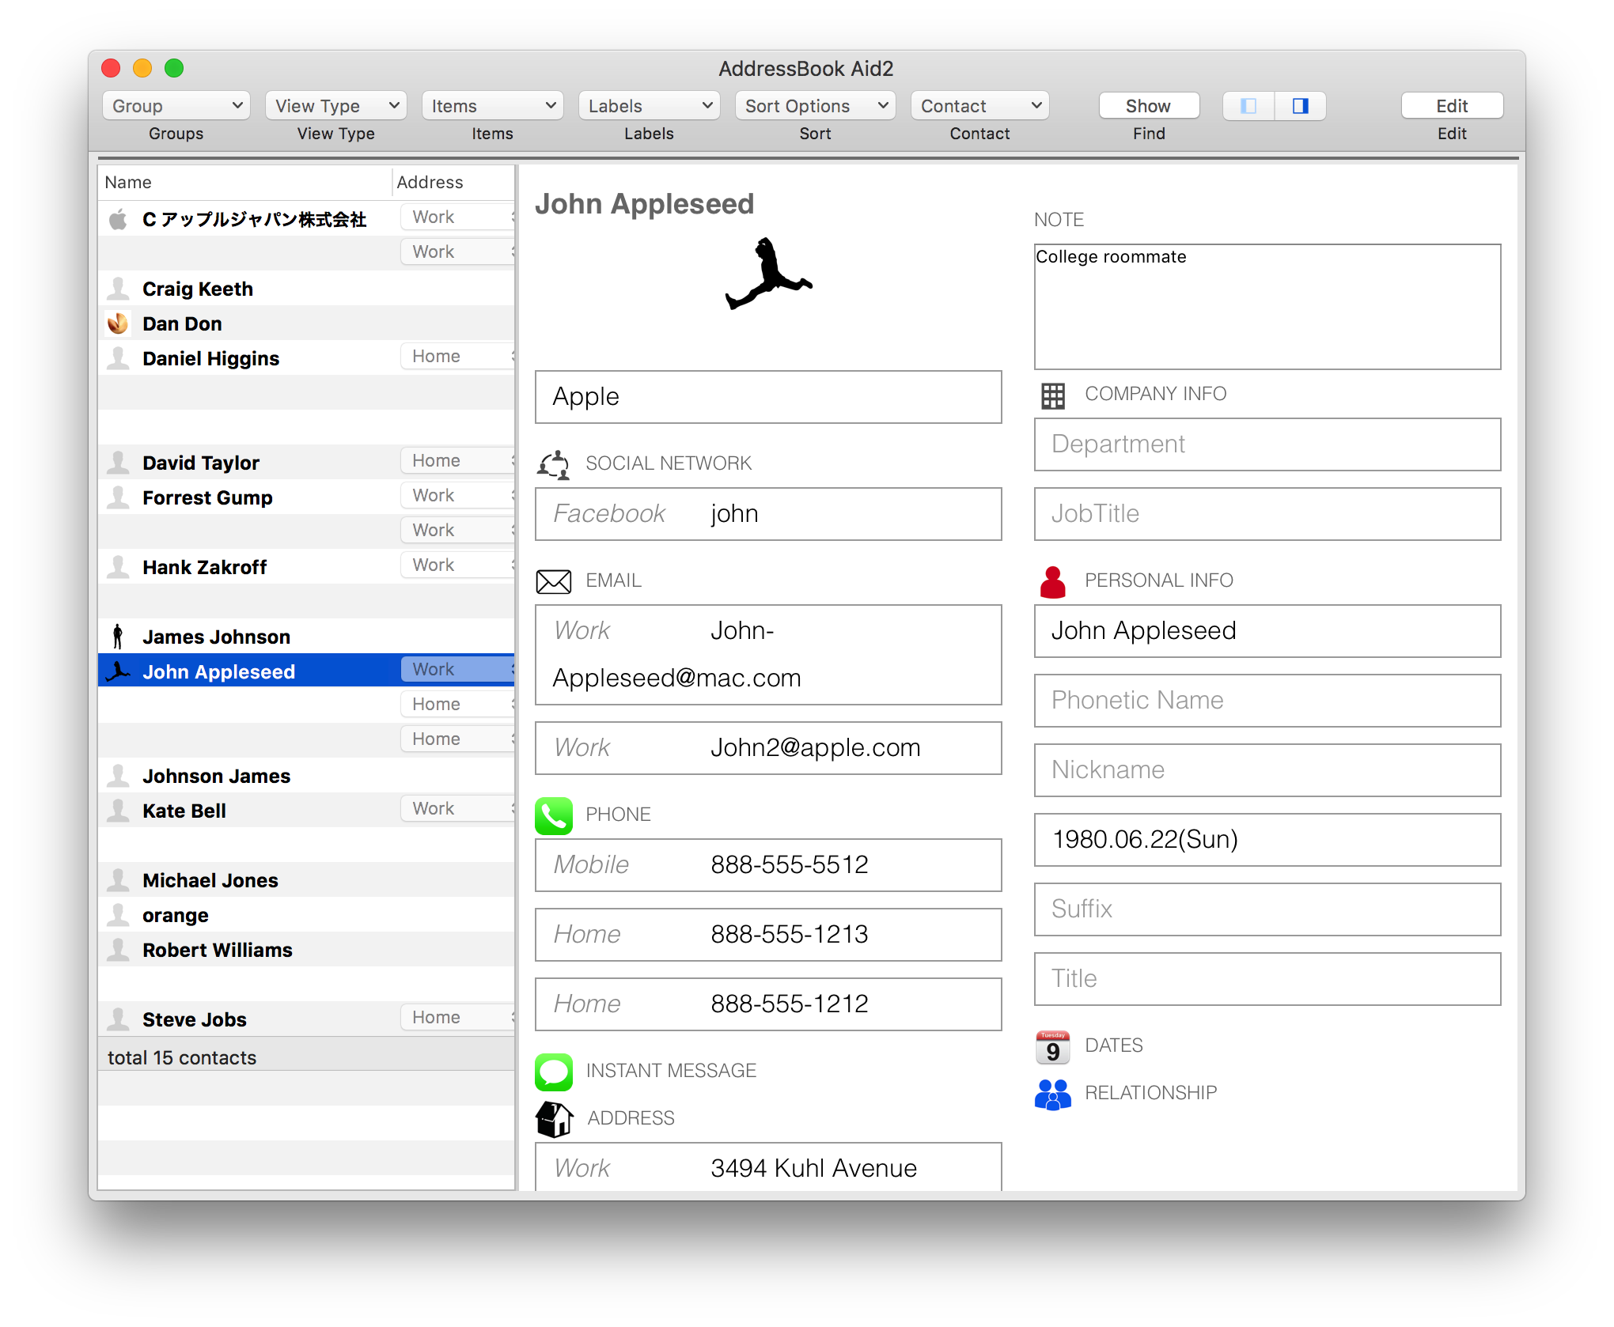Open the Labels dropdown
1614x1327 pixels.
pos(650,106)
